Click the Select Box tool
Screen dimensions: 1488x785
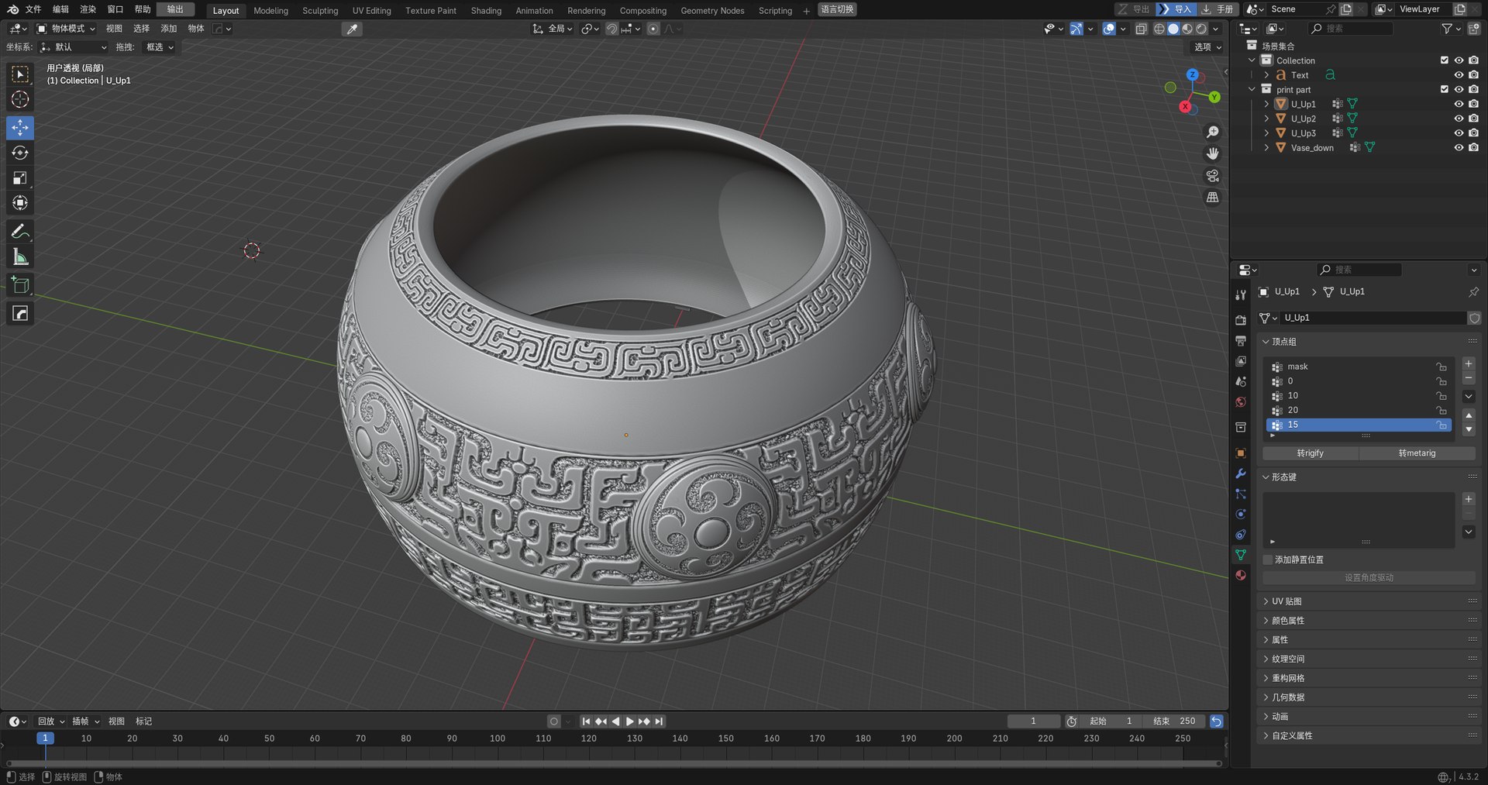click(x=20, y=74)
